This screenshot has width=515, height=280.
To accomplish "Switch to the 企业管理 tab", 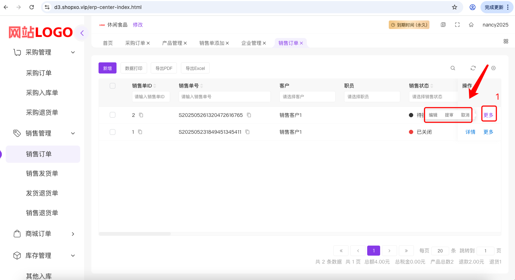I will pyautogui.click(x=251, y=43).
